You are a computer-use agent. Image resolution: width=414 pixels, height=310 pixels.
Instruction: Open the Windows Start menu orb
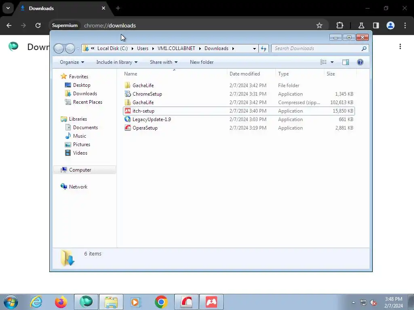[11, 302]
